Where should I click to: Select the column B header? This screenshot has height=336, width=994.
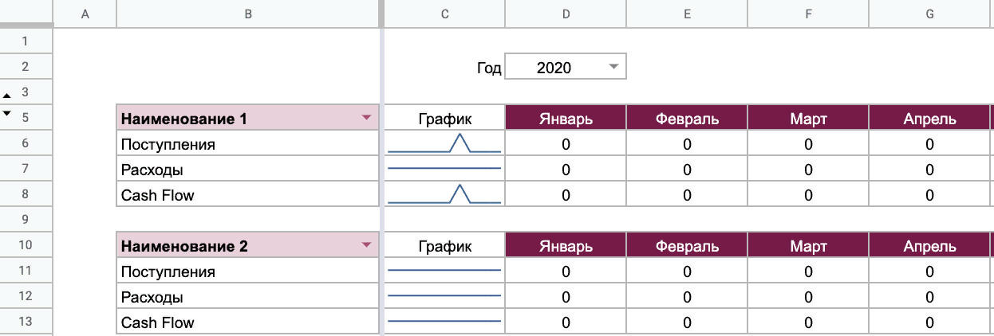248,14
